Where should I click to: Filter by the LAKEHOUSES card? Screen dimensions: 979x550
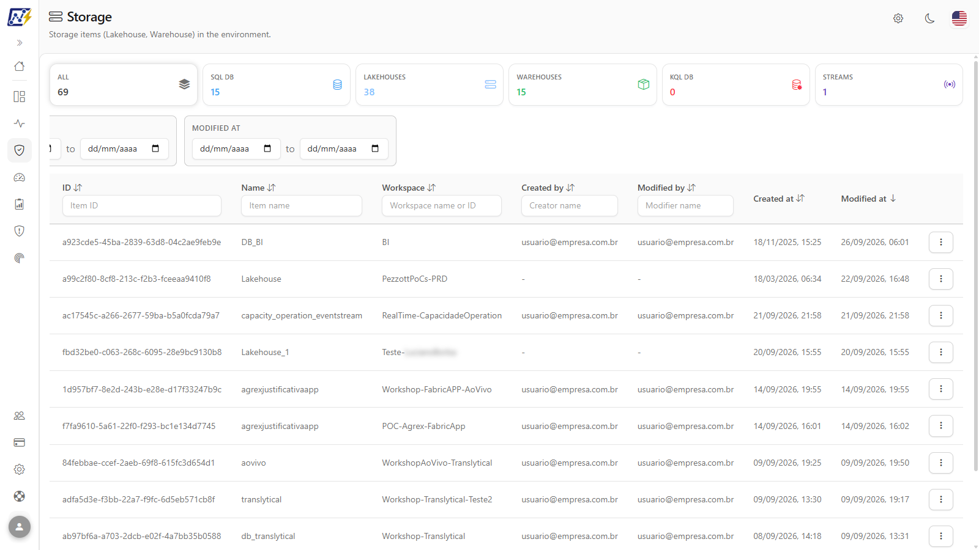(430, 85)
